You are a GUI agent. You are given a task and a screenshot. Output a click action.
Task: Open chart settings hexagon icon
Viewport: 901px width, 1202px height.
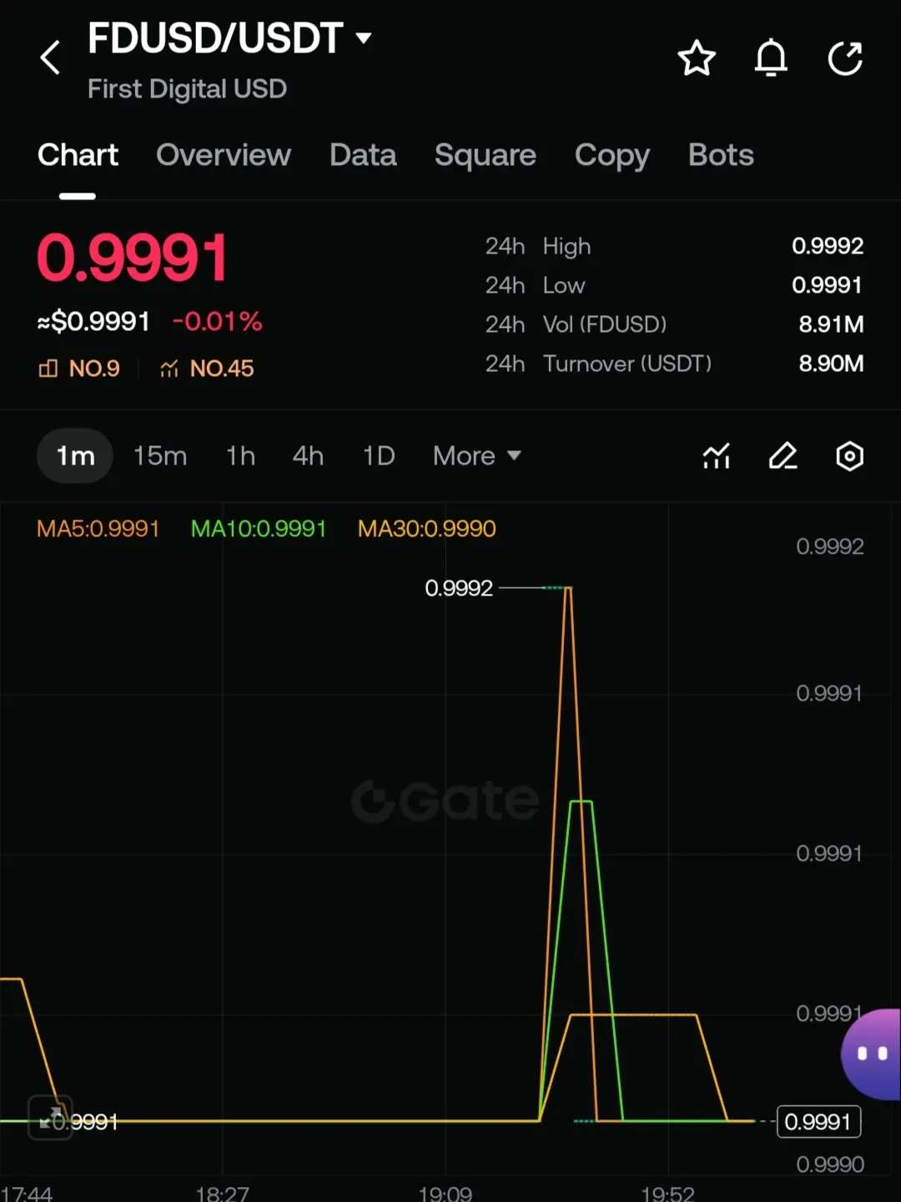pyautogui.click(x=849, y=456)
